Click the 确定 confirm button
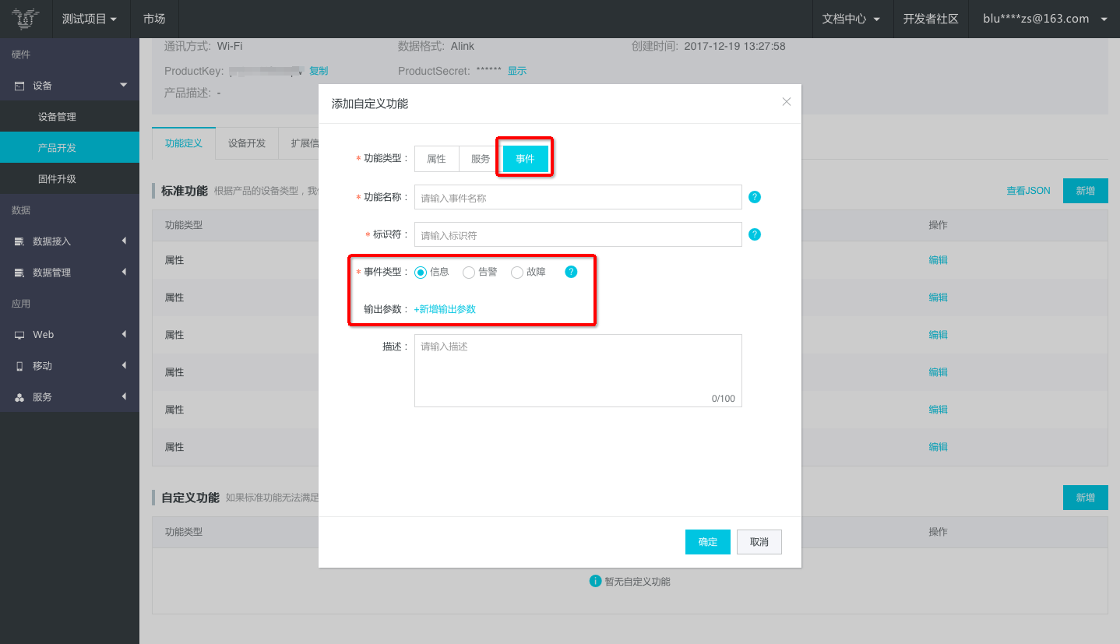This screenshot has width=1120, height=644. click(707, 542)
